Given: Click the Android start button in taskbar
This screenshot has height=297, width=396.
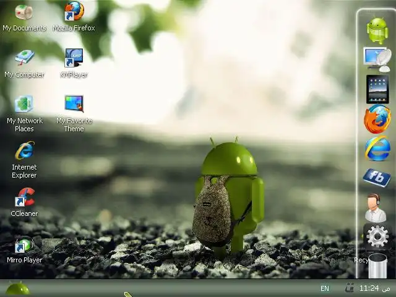Looking at the screenshot, I should click(x=18, y=288).
